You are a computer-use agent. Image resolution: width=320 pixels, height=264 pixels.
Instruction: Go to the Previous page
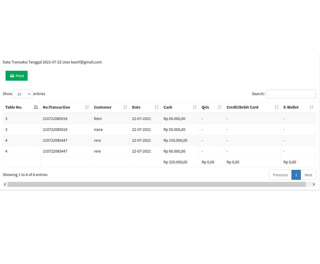(280, 175)
